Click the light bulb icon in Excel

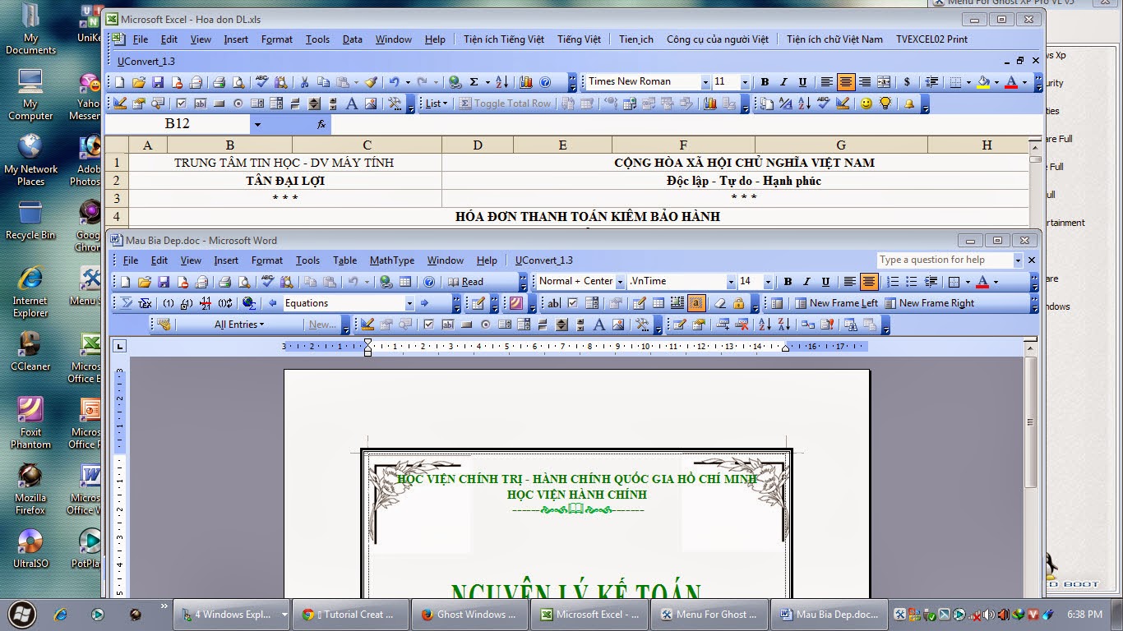point(885,104)
